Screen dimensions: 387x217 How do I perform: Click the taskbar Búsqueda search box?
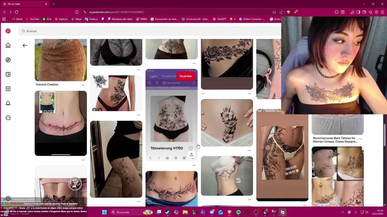pyautogui.click(x=132, y=212)
